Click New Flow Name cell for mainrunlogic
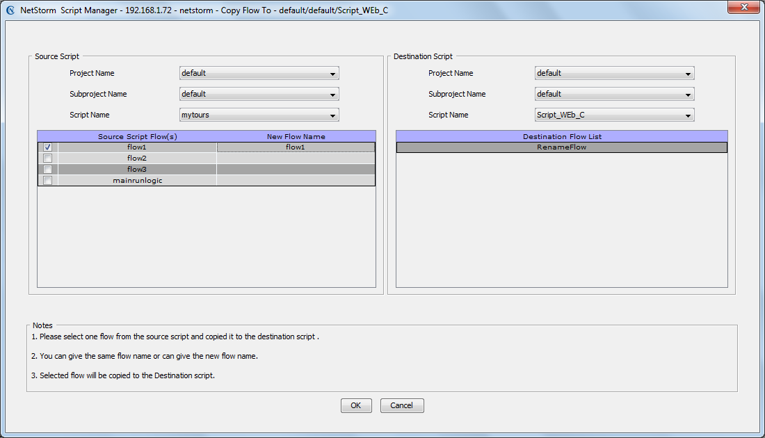The image size is (765, 438). [x=296, y=181]
